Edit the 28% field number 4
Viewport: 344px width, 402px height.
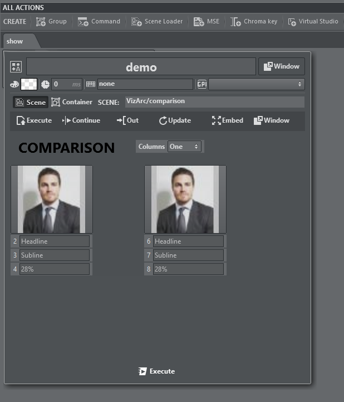pos(55,269)
